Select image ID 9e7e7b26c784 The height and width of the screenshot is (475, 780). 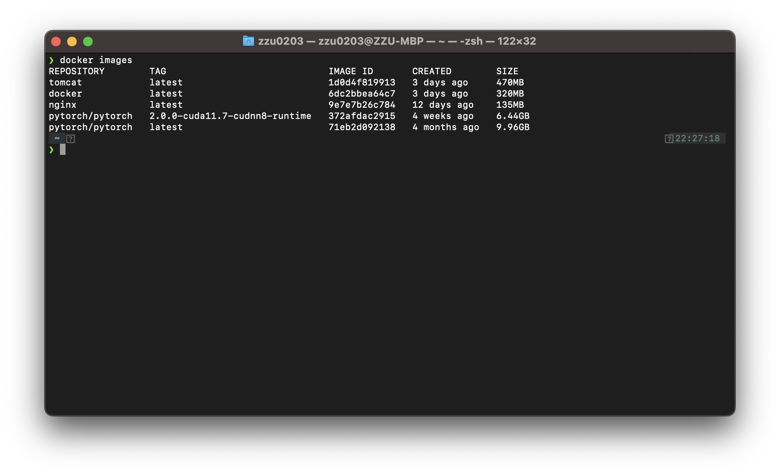(x=362, y=105)
